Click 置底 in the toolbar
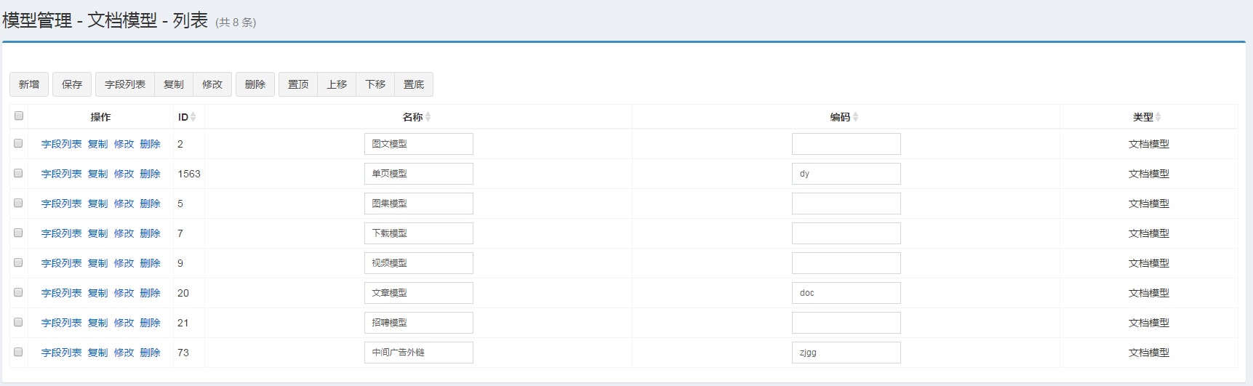This screenshot has height=386, width=1253. pos(414,84)
